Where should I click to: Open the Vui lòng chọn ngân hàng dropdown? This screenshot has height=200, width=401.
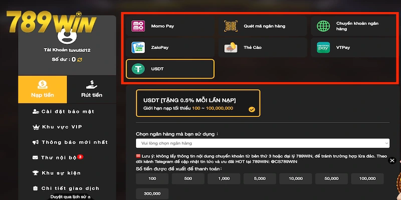pos(263,143)
